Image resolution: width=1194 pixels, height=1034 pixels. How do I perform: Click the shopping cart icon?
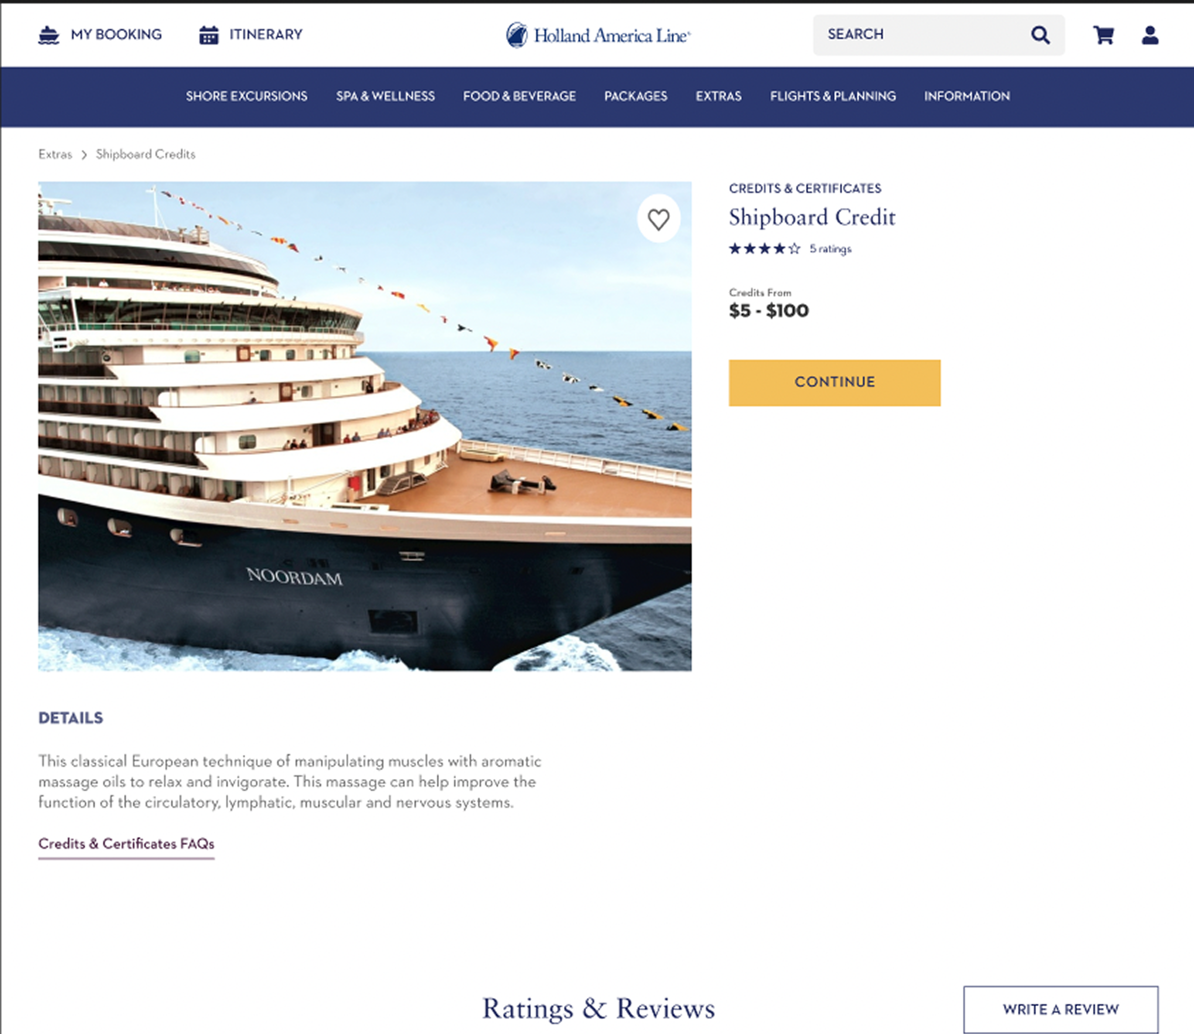[1103, 35]
